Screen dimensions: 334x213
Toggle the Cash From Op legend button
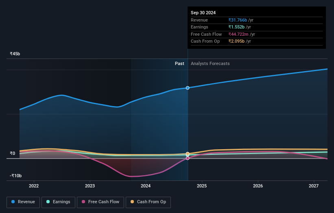tap(148, 202)
